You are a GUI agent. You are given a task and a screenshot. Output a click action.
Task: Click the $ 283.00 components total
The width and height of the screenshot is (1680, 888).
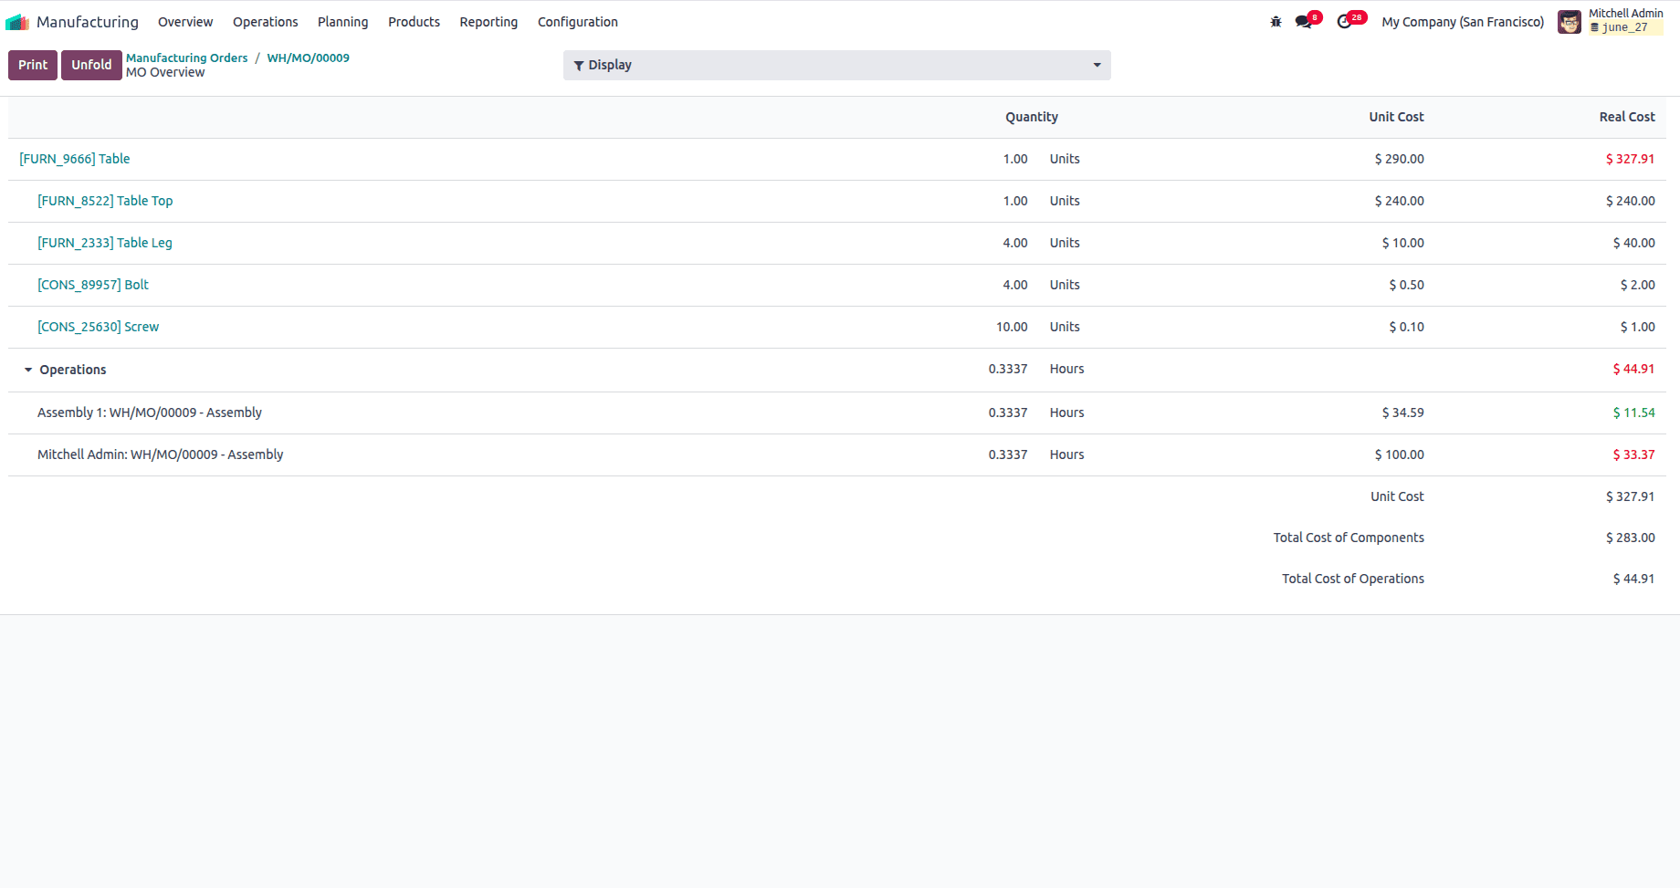[1630, 538]
